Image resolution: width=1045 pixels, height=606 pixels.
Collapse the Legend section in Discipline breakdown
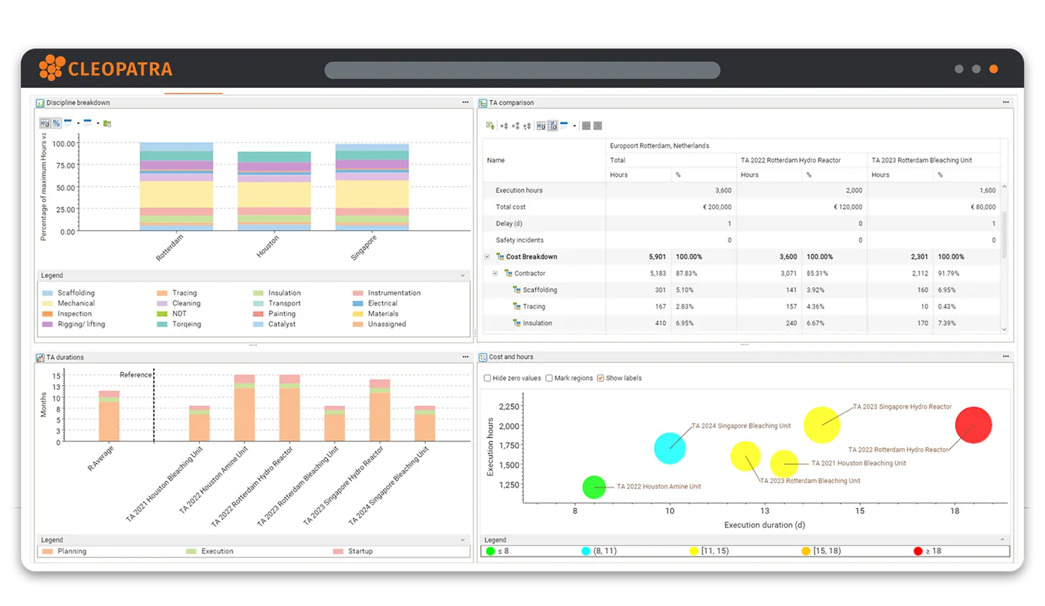tap(462, 275)
